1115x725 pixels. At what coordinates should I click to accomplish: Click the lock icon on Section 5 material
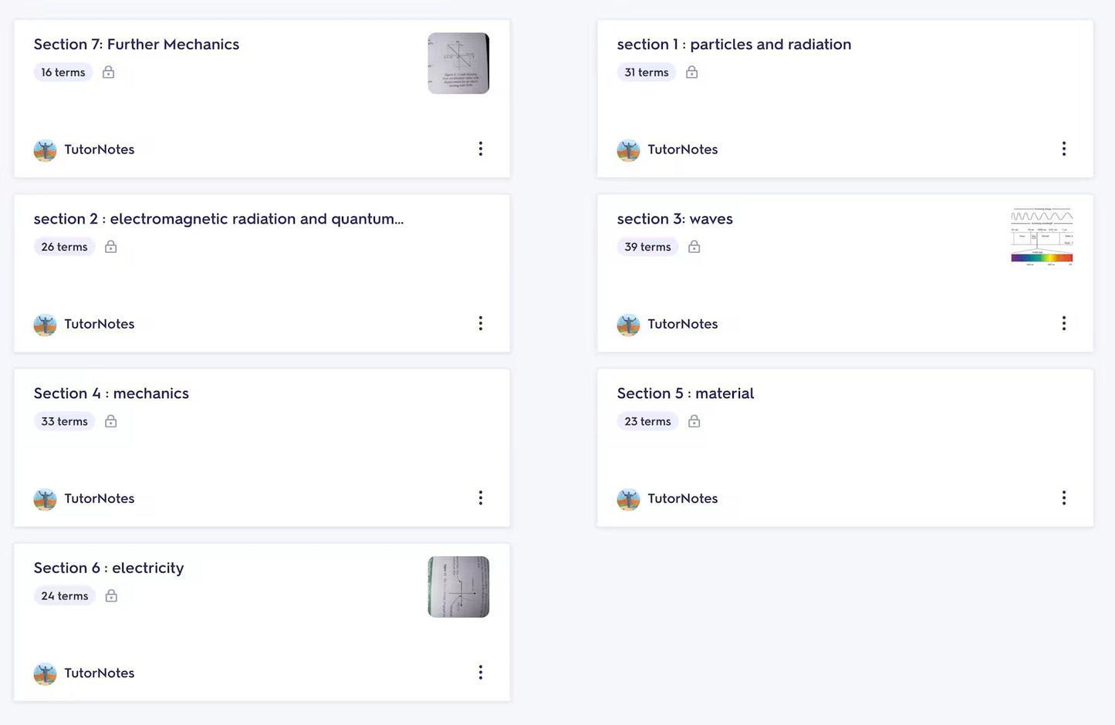[694, 421]
